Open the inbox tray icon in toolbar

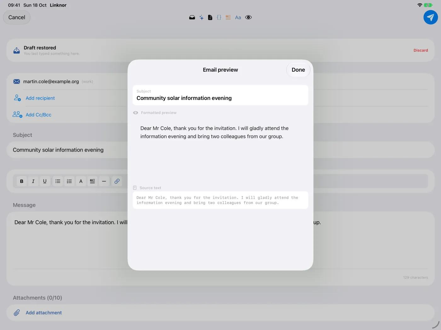[192, 17]
